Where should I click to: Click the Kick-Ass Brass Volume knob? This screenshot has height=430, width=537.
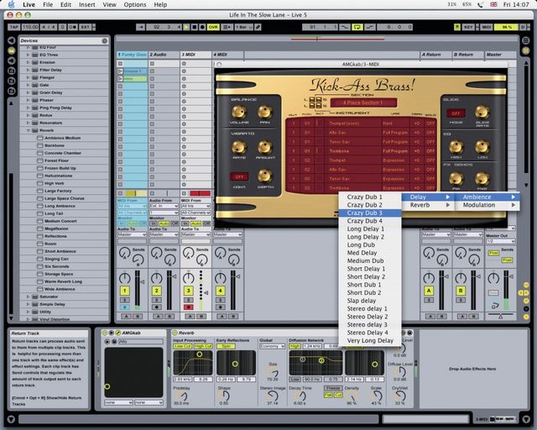pyautogui.click(x=238, y=112)
